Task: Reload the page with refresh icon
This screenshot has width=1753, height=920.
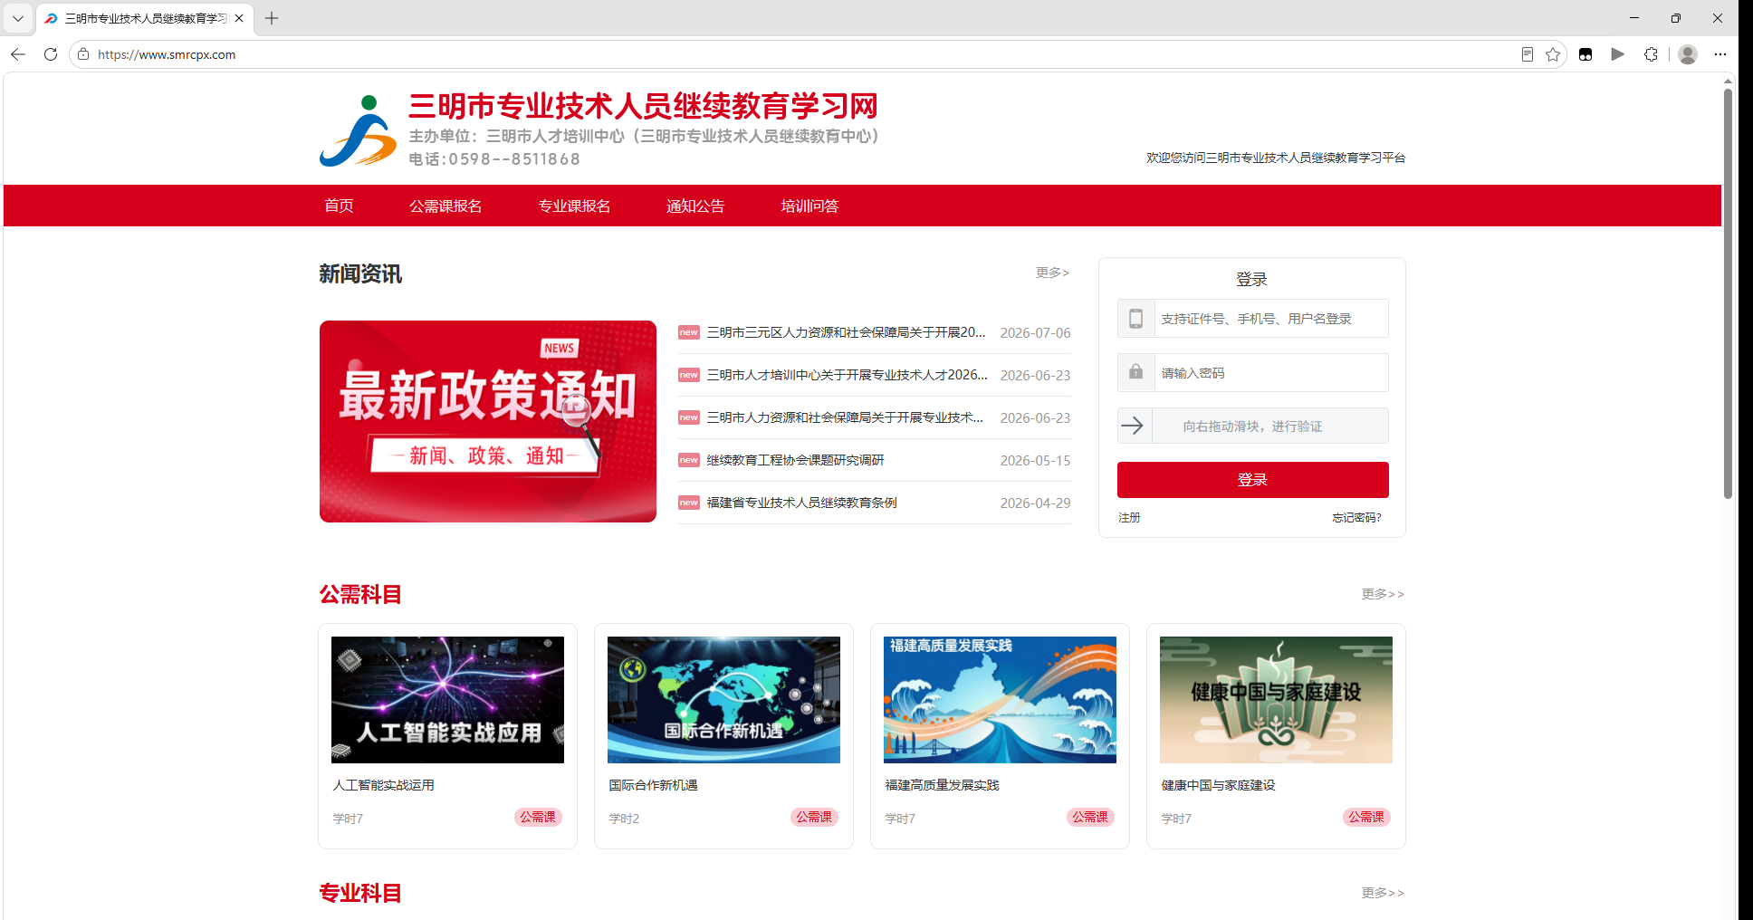Action: coord(51,54)
